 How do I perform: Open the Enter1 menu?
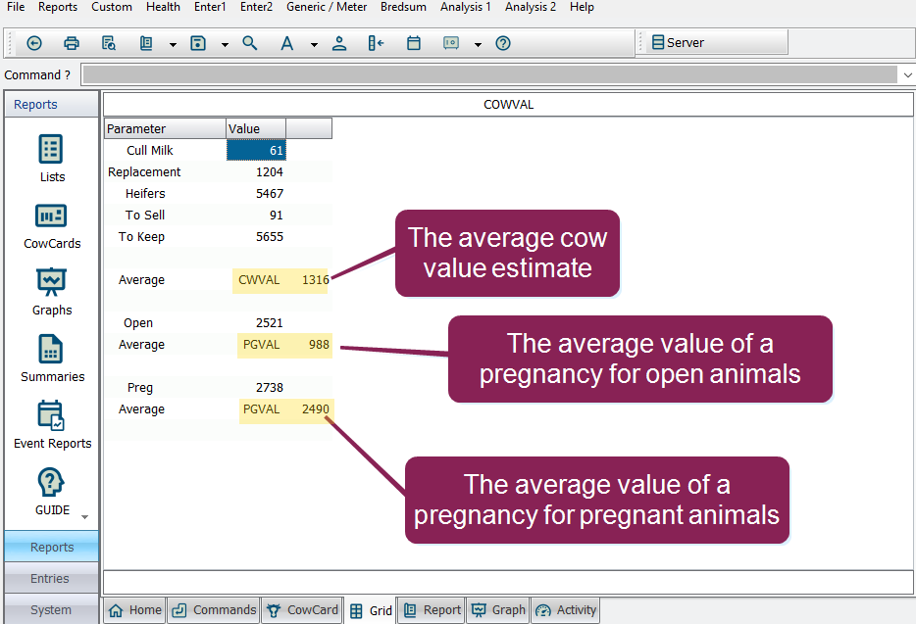(210, 7)
